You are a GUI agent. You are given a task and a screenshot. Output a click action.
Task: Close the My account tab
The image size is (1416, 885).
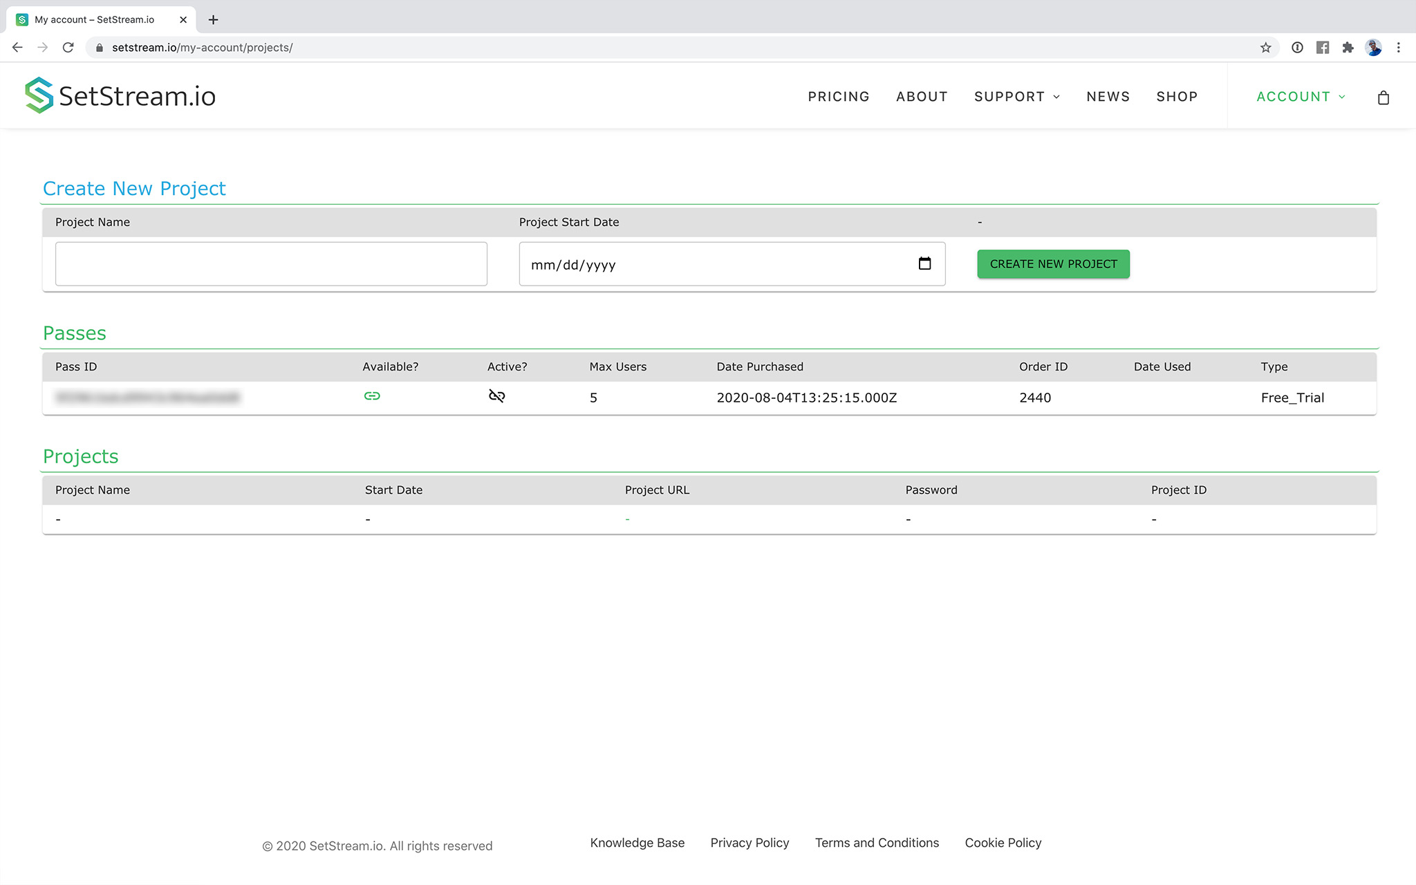[183, 19]
